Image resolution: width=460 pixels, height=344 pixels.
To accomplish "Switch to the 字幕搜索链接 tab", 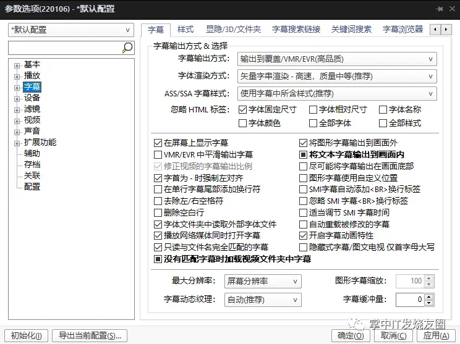I will (x=296, y=29).
